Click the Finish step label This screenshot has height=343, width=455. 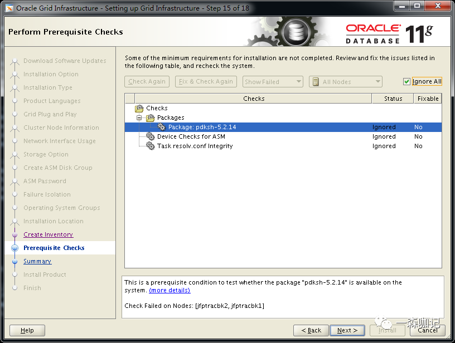click(x=32, y=288)
